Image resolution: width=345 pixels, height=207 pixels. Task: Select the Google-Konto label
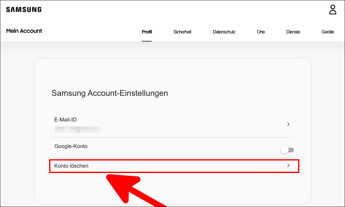click(x=71, y=146)
